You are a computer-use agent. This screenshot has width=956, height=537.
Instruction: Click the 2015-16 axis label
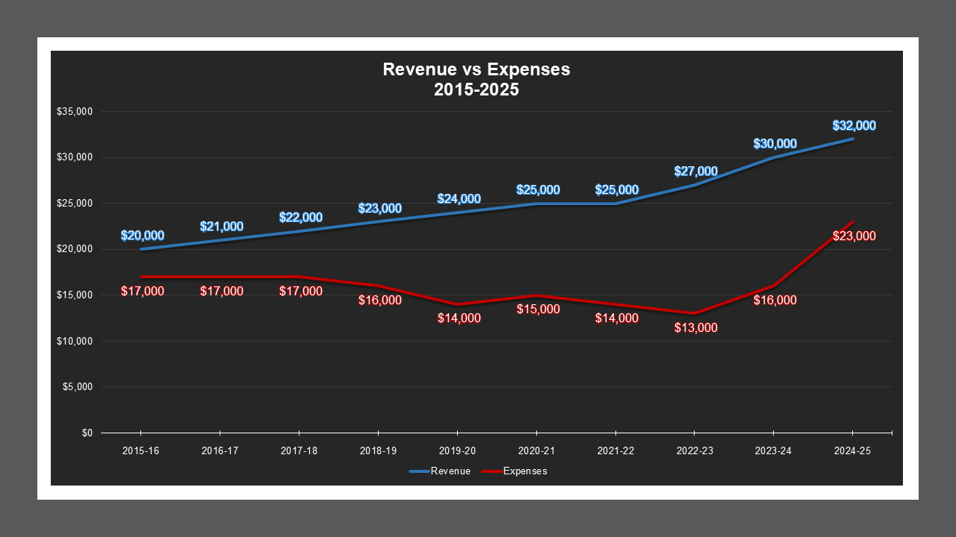tap(141, 450)
